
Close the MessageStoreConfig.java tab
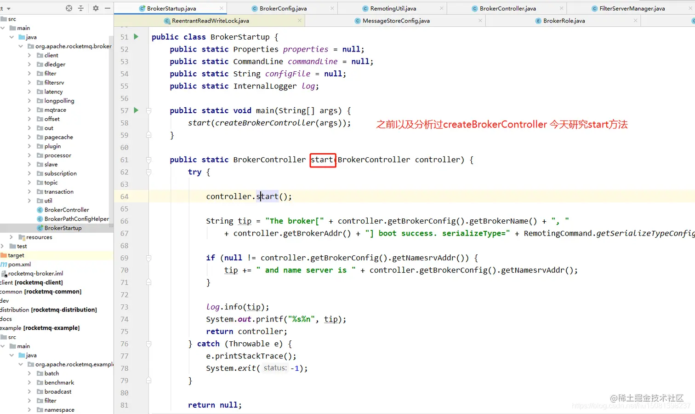pyautogui.click(x=480, y=21)
